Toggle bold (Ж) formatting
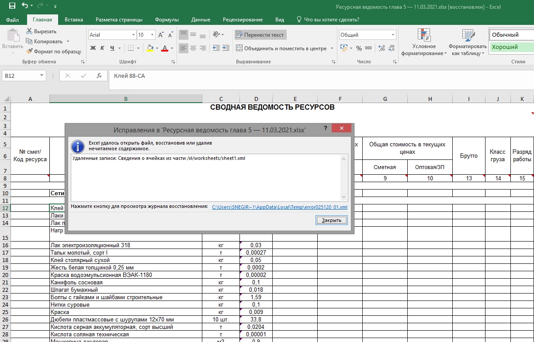Viewport: 534px width, 342px height. [93, 48]
